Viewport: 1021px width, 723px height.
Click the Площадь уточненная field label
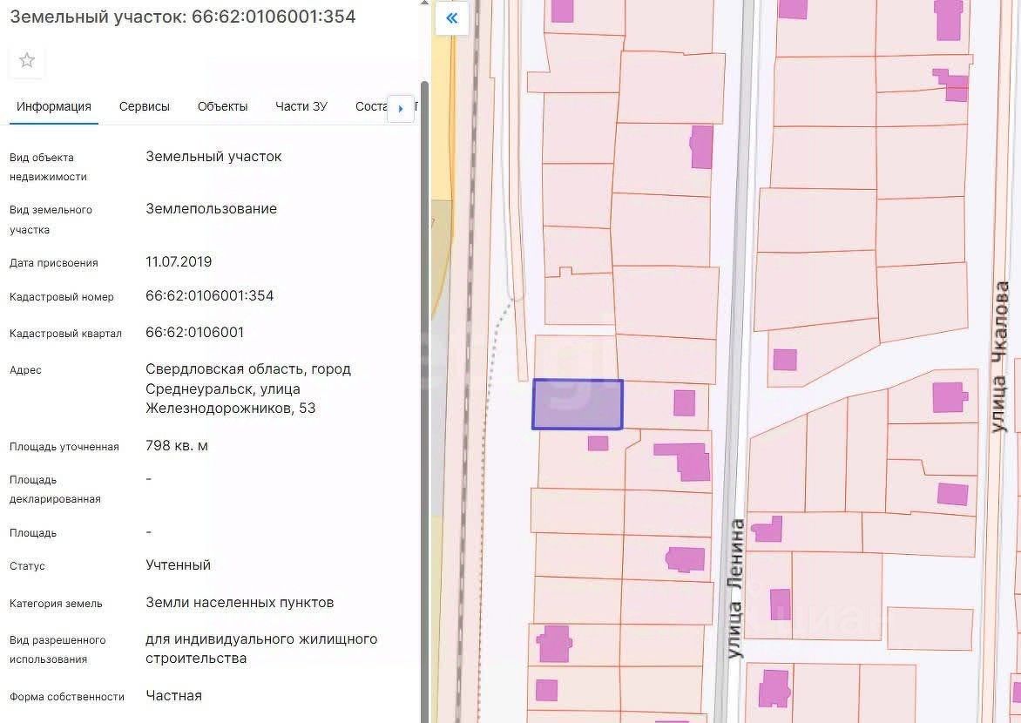[x=64, y=447]
